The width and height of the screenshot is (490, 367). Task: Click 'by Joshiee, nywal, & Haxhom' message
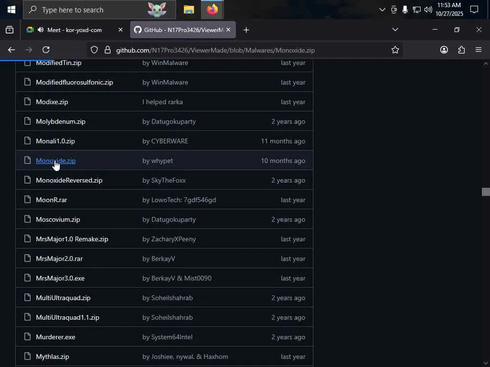(185, 356)
